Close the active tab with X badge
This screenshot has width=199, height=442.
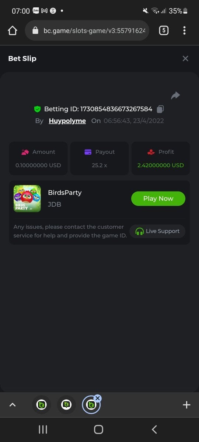coord(98,398)
